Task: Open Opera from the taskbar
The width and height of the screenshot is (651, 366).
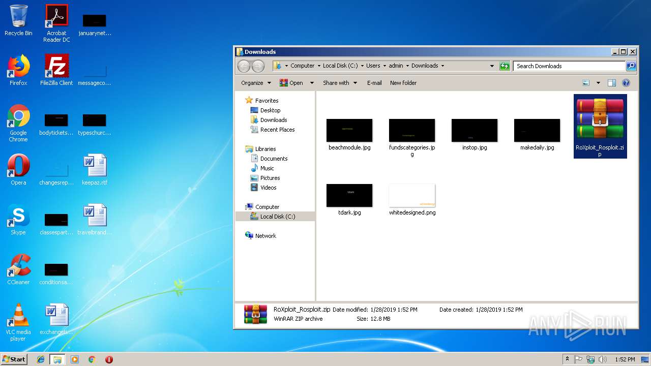Action: [x=109, y=359]
